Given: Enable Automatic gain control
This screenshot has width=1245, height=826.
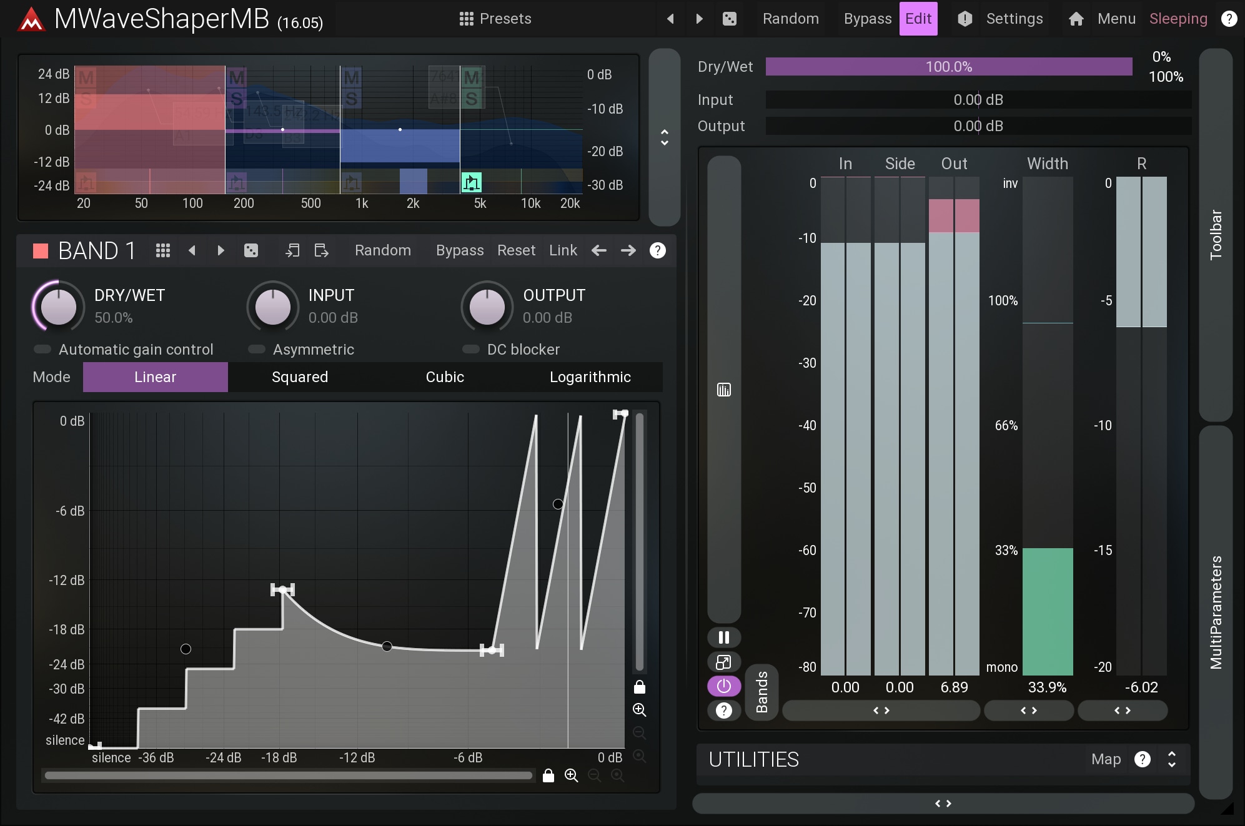Looking at the screenshot, I should (x=124, y=350).
